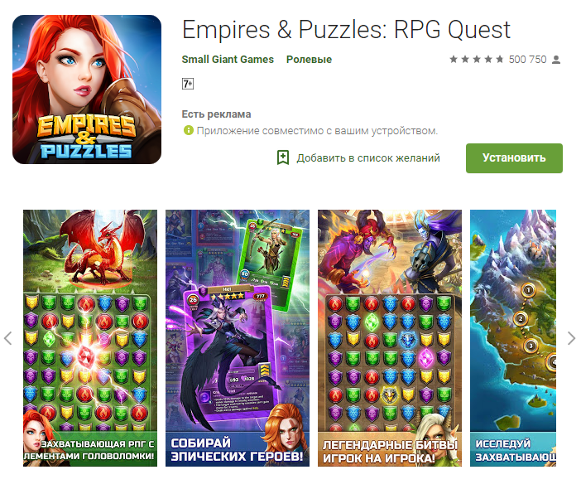Screen dimensions: 581x489
Task: Click the 500 750 ratings count
Action: click(527, 60)
